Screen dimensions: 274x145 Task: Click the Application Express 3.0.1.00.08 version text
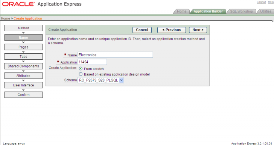(252, 143)
